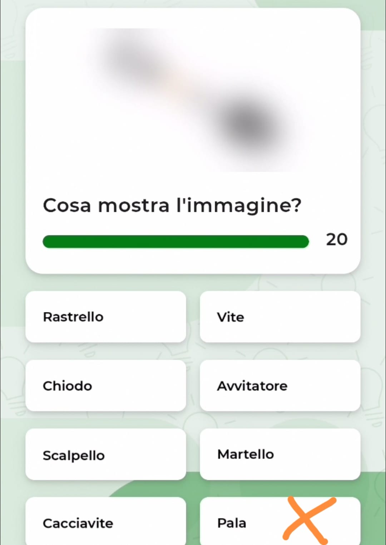Click the timer number 20
This screenshot has height=545, width=386.
pos(337,239)
